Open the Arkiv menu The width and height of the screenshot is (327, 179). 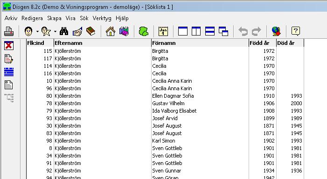pyautogui.click(x=11, y=18)
